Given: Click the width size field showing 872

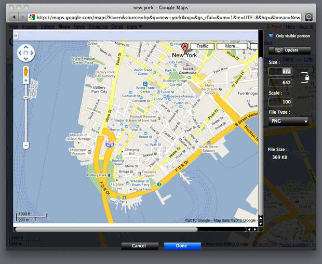Looking at the screenshot, I should tap(287, 71).
